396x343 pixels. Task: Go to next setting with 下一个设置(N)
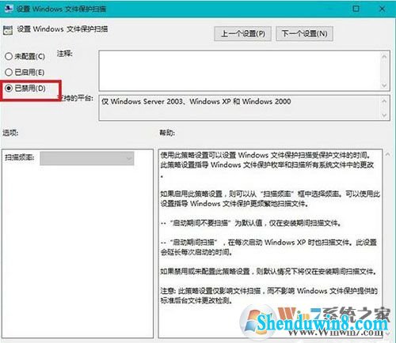[x=304, y=34]
